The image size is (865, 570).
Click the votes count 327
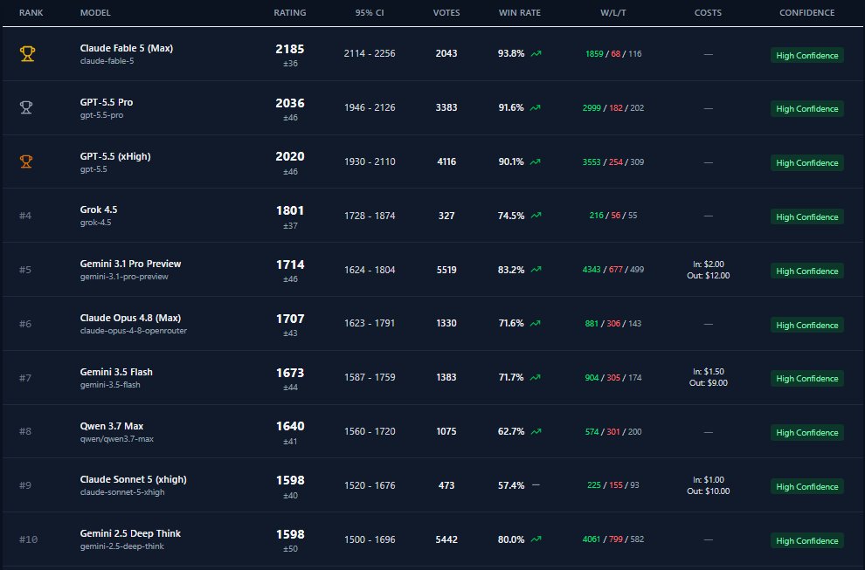click(446, 216)
